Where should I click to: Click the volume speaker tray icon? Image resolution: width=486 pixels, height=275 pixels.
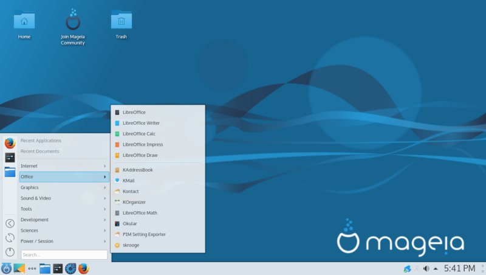point(426,268)
